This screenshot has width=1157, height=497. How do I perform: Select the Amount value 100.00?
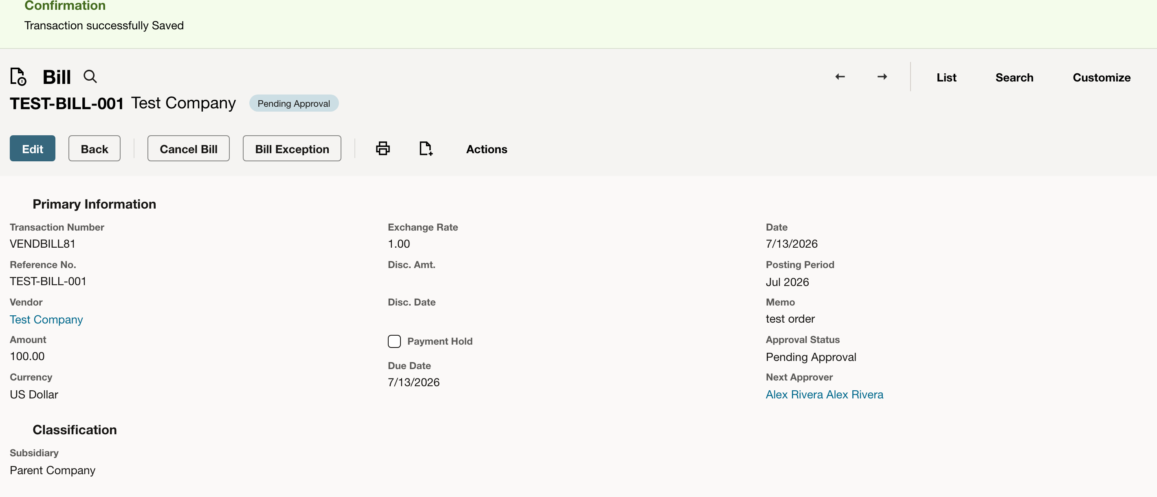click(27, 356)
